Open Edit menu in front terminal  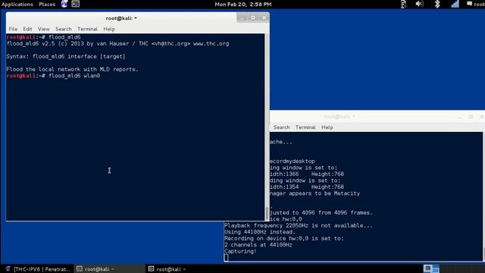[x=27, y=29]
